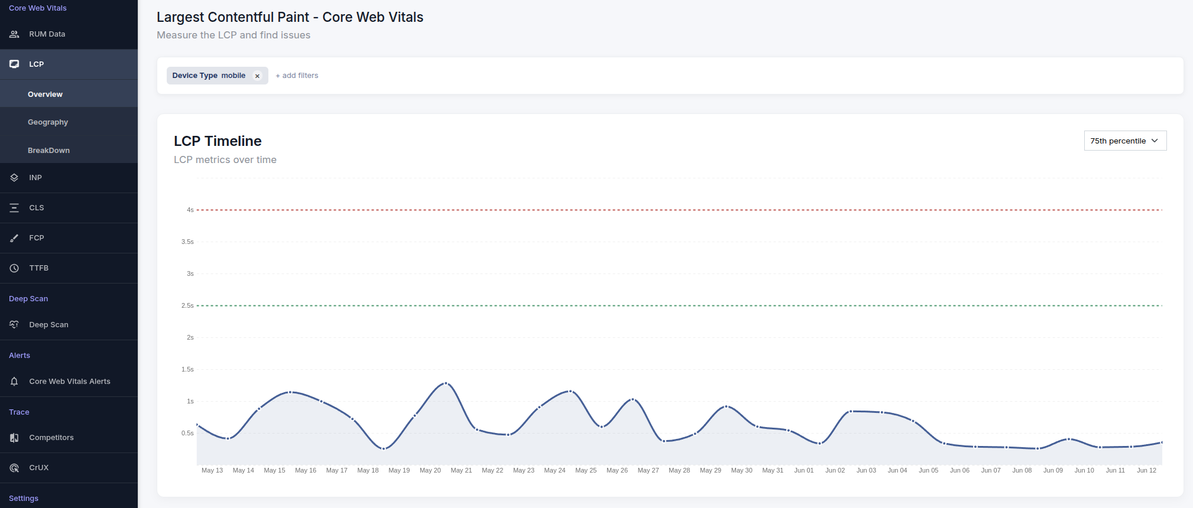Switch to the Geography tab

(x=47, y=122)
